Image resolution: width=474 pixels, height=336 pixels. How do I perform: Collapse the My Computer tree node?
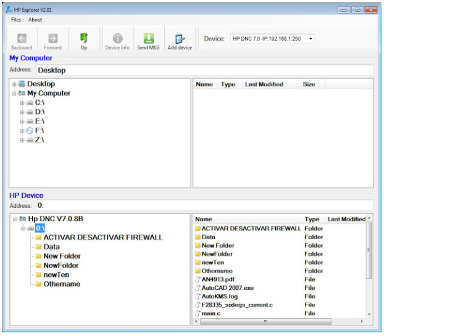(x=14, y=94)
